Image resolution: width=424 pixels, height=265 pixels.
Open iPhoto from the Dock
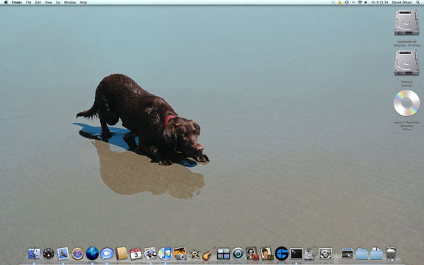180,254
